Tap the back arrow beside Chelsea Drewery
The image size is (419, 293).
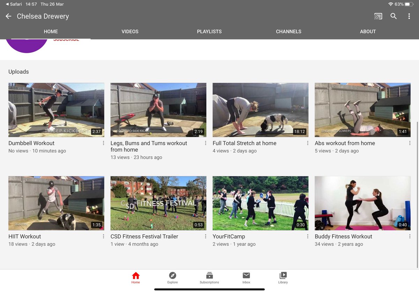click(8, 16)
